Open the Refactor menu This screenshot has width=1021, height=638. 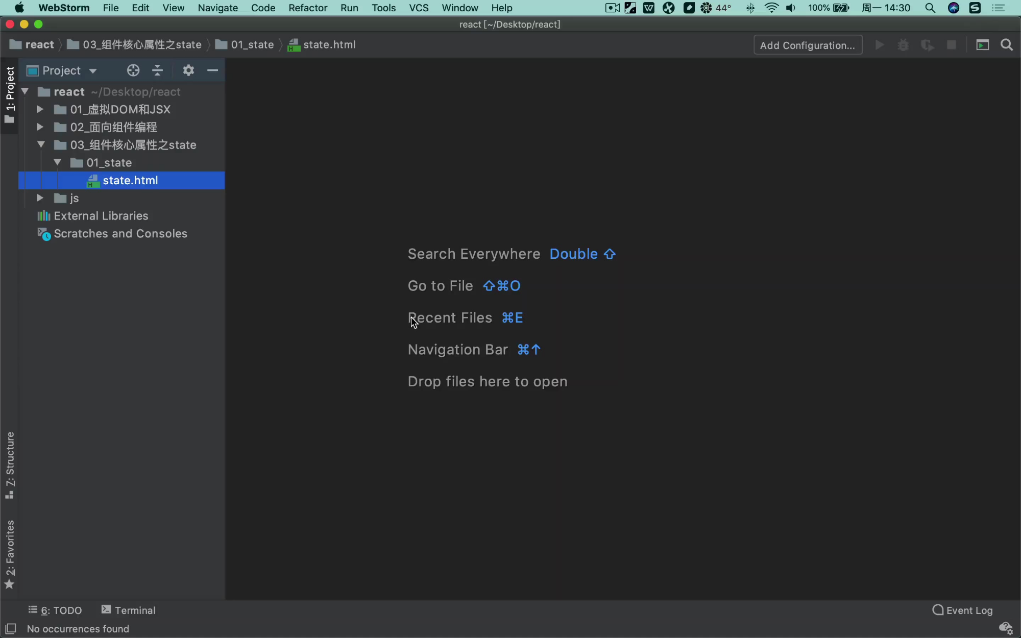click(307, 8)
